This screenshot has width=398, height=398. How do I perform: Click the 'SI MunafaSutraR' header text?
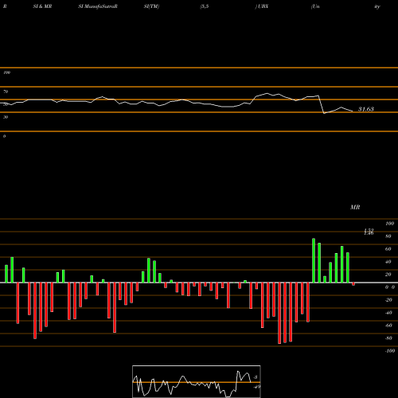[x=98, y=6]
